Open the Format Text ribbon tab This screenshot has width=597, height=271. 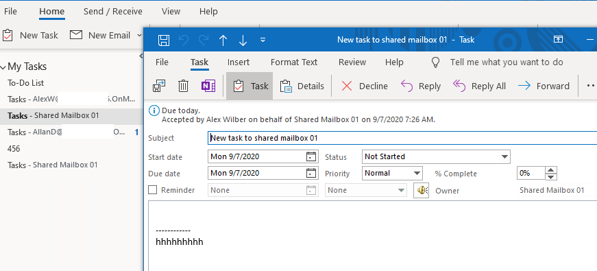coord(294,62)
